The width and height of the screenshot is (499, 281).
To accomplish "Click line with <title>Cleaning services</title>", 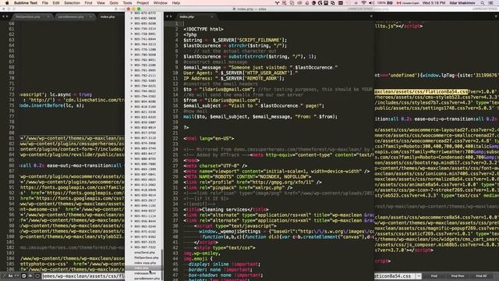I will pyautogui.click(x=226, y=210).
